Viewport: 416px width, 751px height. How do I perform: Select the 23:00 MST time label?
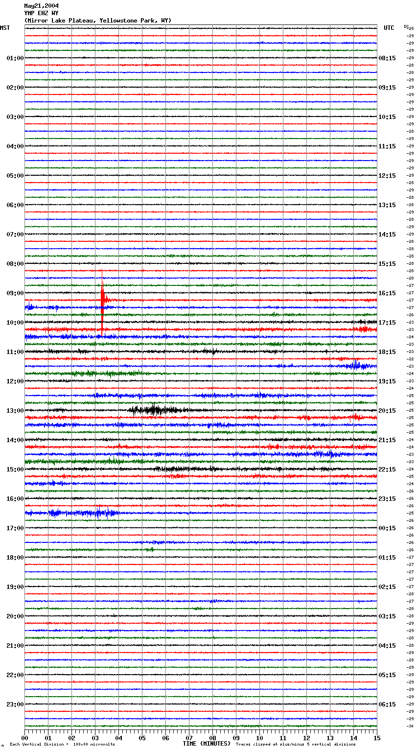point(15,704)
